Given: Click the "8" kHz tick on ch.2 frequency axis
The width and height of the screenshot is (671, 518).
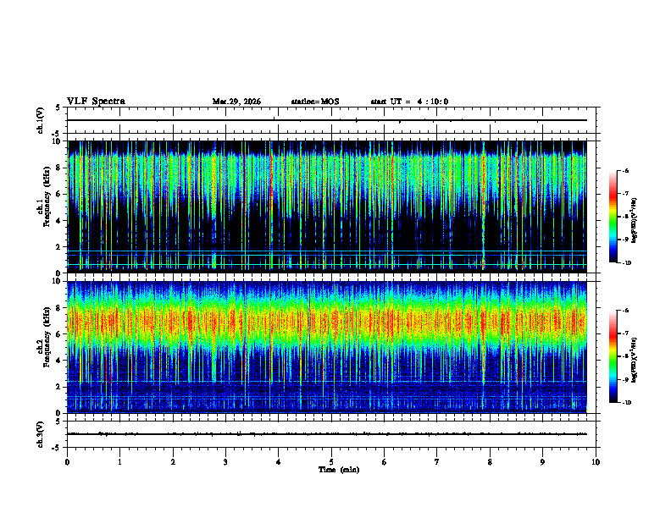Looking at the screenshot, I should pyautogui.click(x=60, y=308).
